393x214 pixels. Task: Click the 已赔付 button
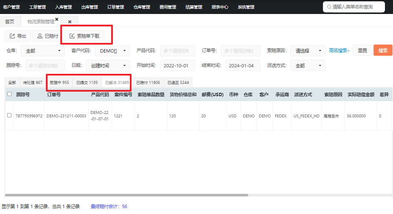[47, 36]
